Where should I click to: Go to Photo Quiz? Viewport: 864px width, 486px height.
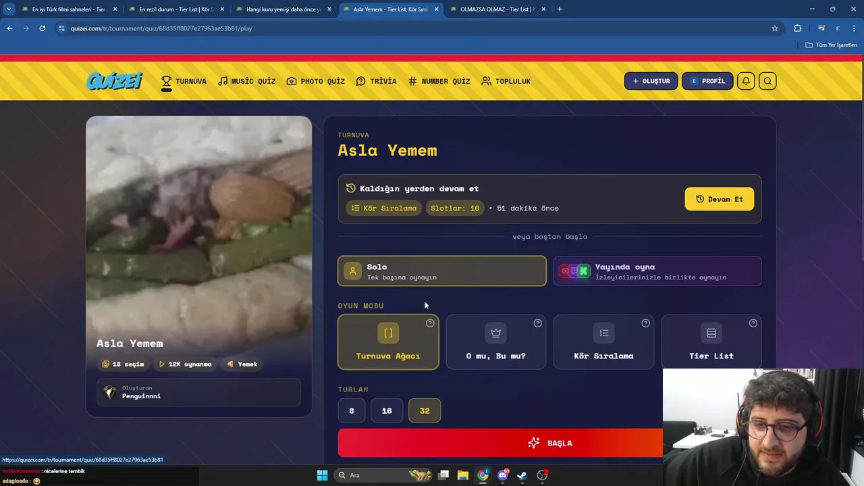[316, 81]
